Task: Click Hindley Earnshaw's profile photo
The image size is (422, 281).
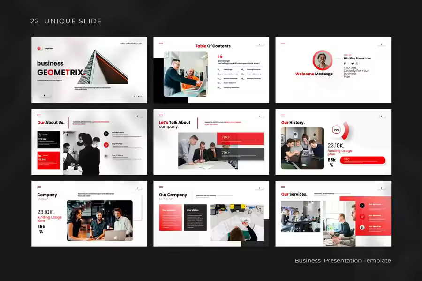Action: pyautogui.click(x=322, y=60)
